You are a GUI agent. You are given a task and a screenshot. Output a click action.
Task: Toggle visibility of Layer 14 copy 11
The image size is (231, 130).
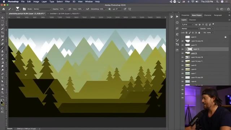click(183, 61)
